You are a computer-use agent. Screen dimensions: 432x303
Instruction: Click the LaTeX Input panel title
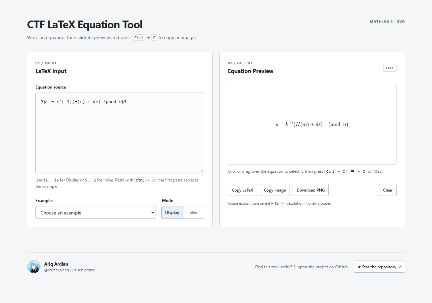[51, 71]
